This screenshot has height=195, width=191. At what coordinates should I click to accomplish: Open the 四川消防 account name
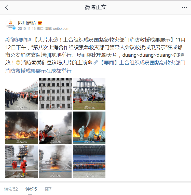[27, 23]
